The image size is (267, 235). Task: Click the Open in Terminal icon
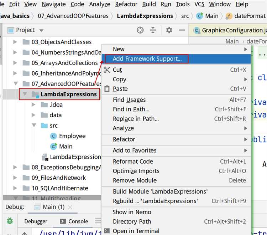pyautogui.click(x=107, y=231)
